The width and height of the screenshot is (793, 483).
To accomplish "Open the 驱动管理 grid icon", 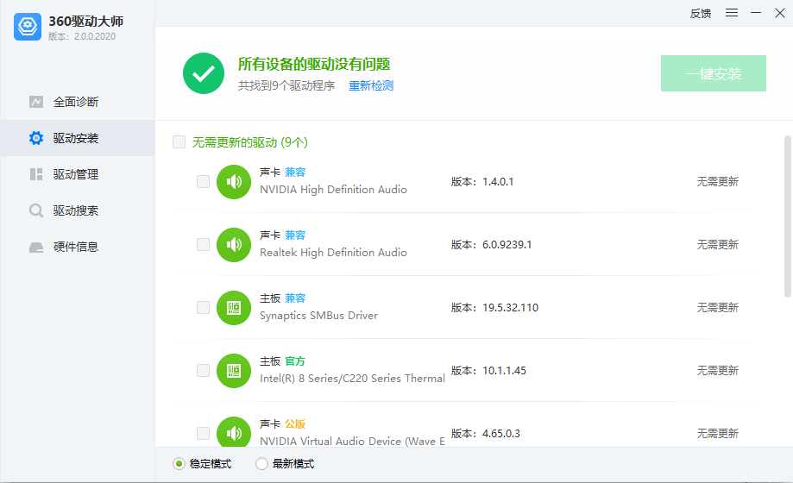I will (36, 174).
